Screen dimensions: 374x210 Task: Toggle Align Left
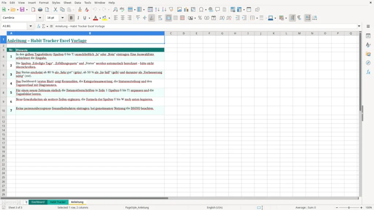(x=116, y=18)
